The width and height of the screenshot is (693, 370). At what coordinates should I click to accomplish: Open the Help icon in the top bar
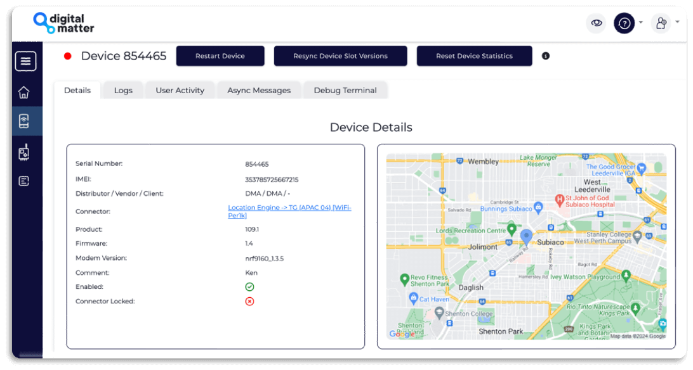point(624,23)
